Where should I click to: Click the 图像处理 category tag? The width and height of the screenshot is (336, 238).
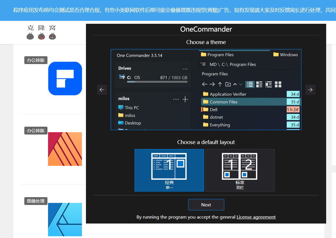(x=36, y=201)
